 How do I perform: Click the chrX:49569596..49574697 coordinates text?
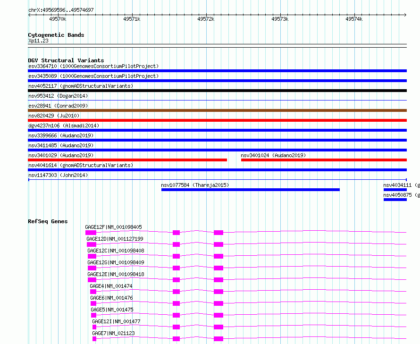(x=61, y=10)
